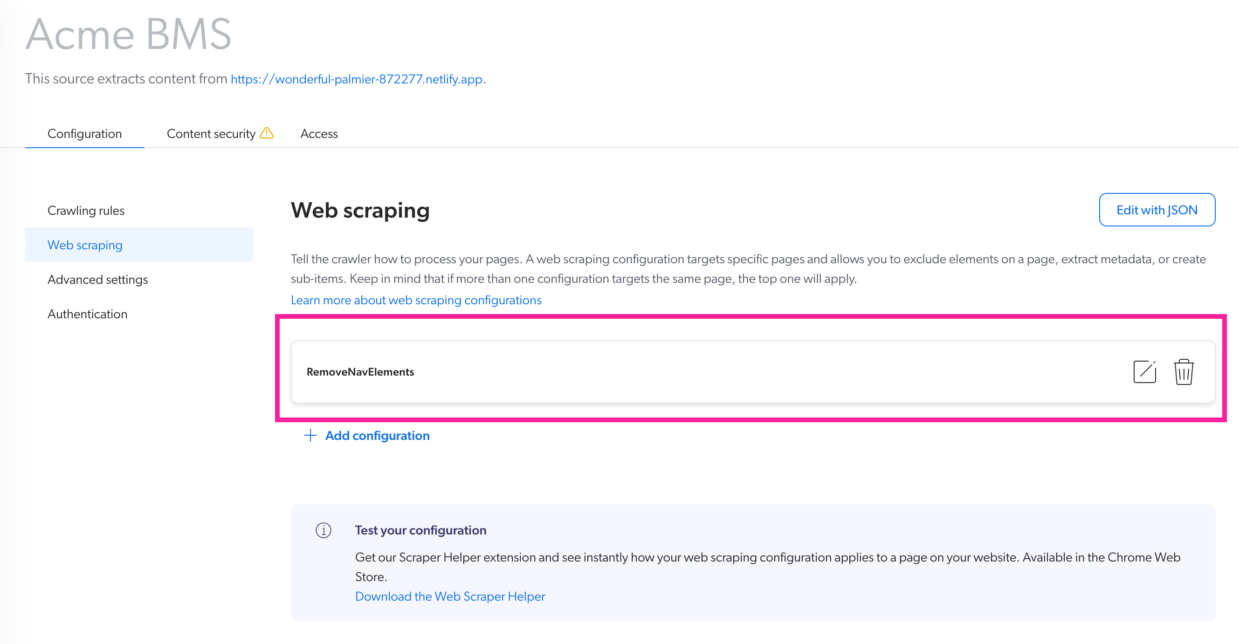Click the info icon beside Test your configuration
This screenshot has height=644, width=1239.
pos(324,530)
